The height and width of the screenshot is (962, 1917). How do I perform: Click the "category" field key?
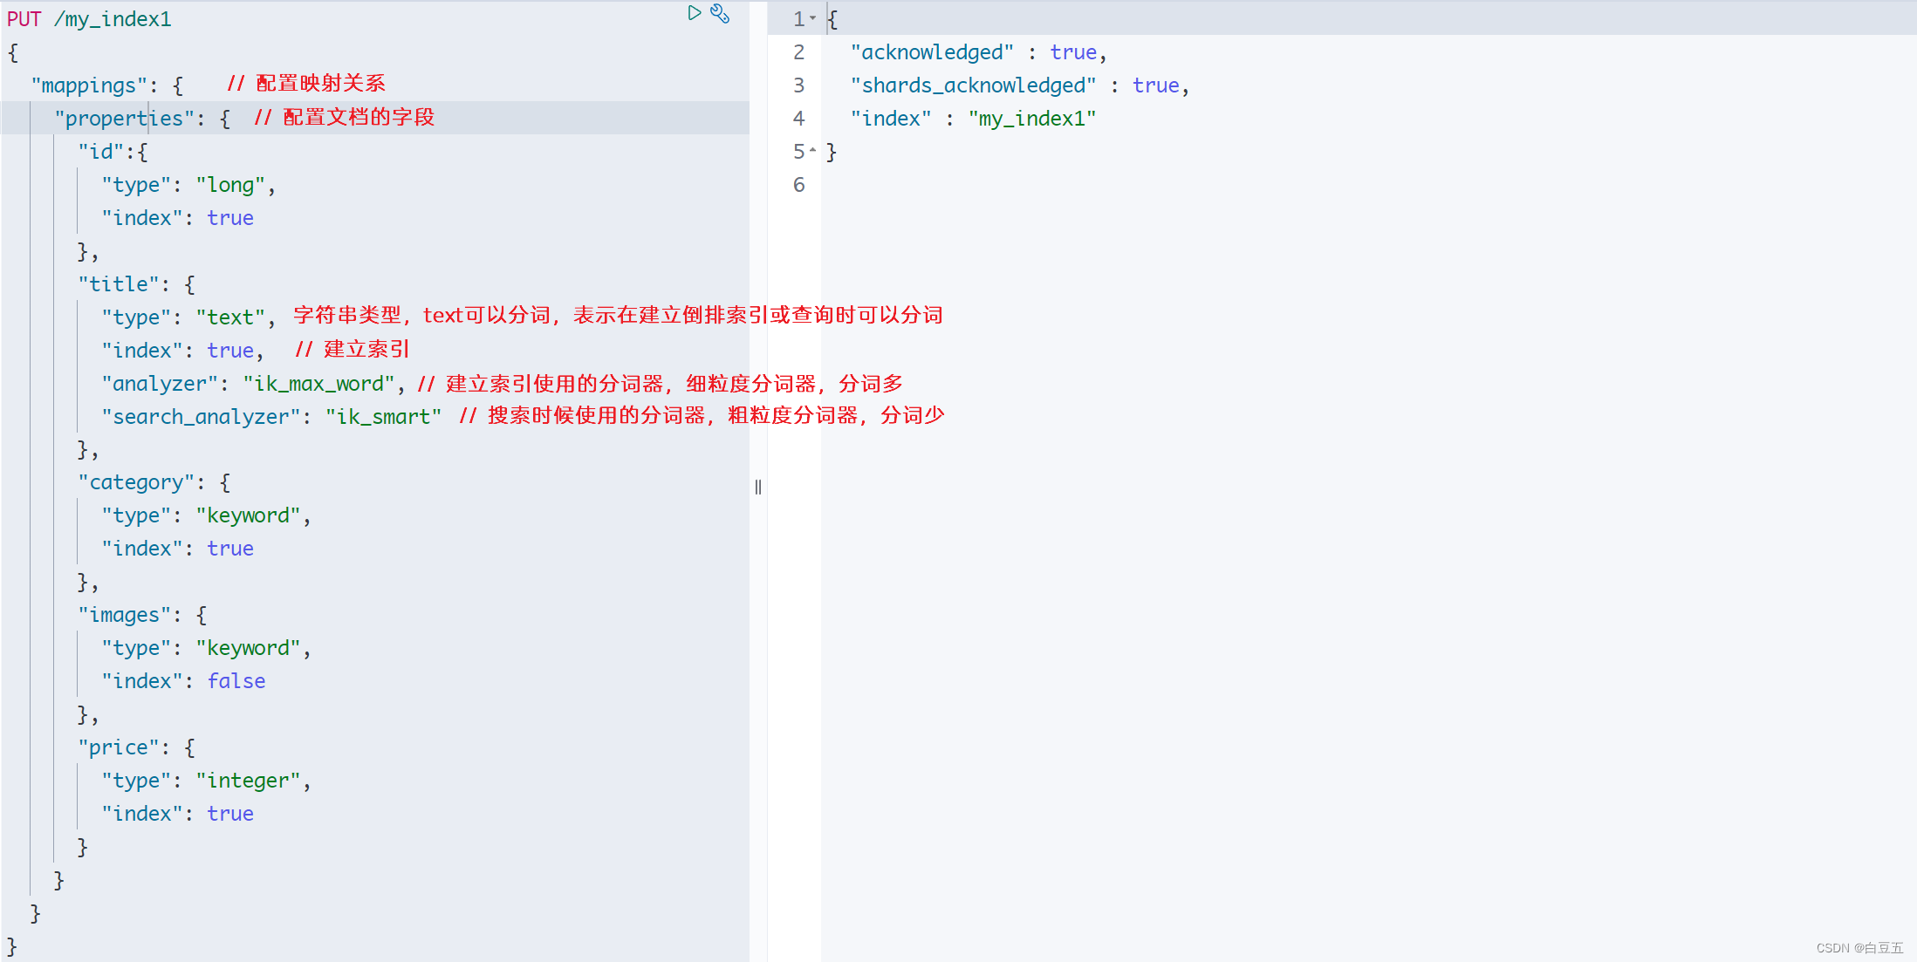pyautogui.click(x=136, y=482)
